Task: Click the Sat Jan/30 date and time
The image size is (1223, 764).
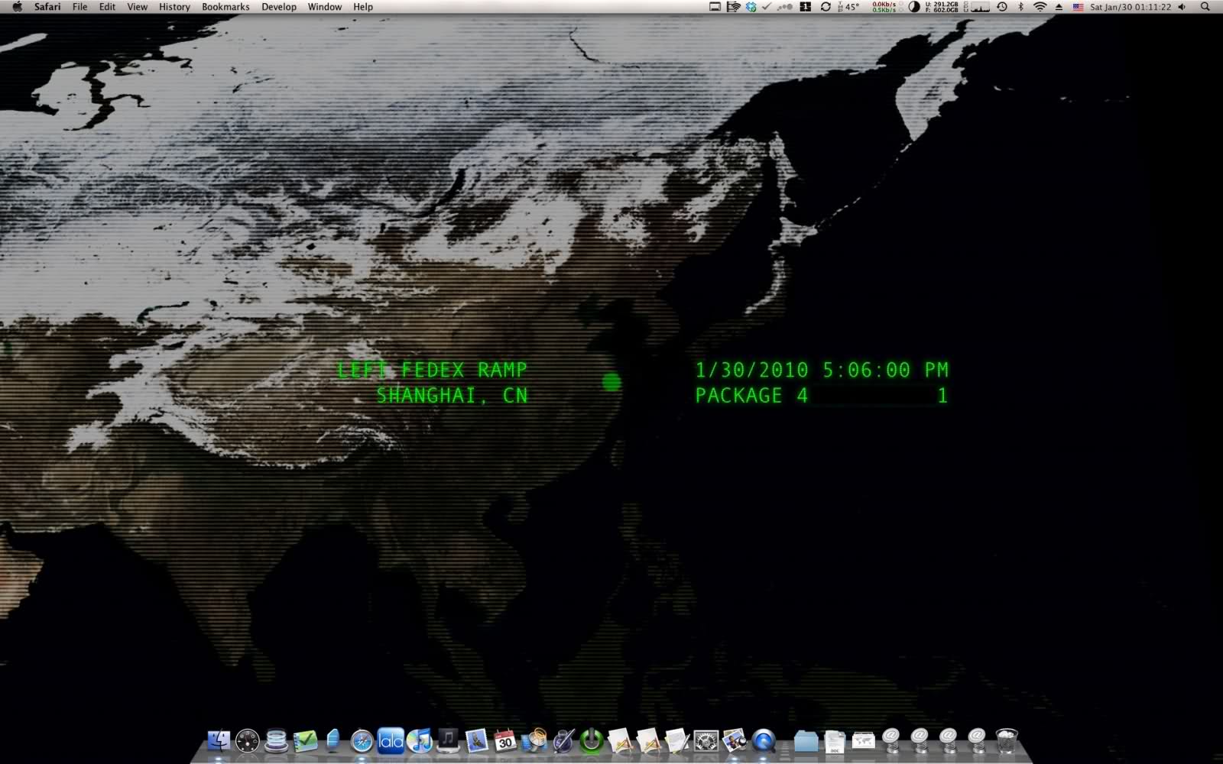Action: [x=1131, y=7]
